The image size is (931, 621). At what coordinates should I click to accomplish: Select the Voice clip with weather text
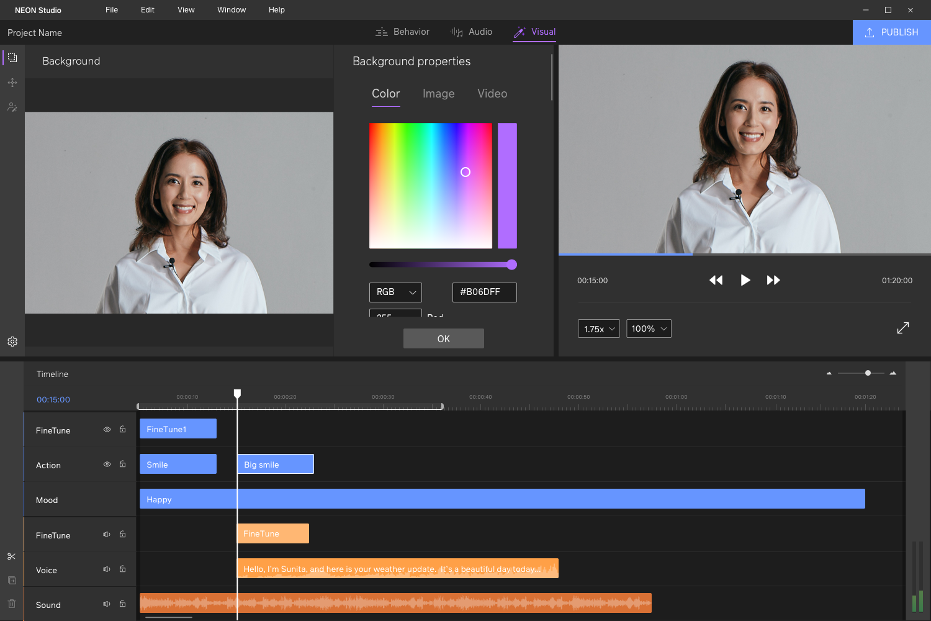pyautogui.click(x=398, y=568)
